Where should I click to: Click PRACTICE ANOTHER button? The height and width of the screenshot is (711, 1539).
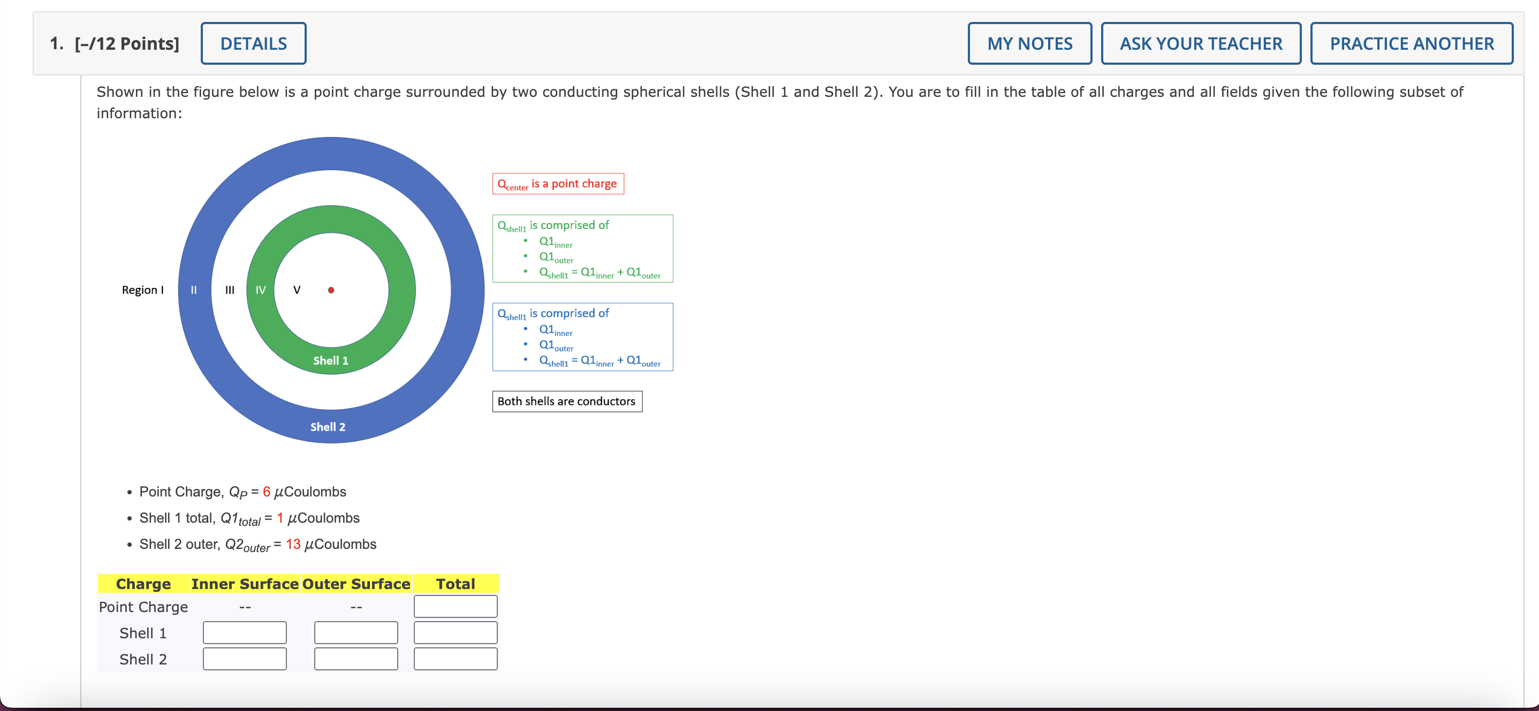(x=1411, y=43)
